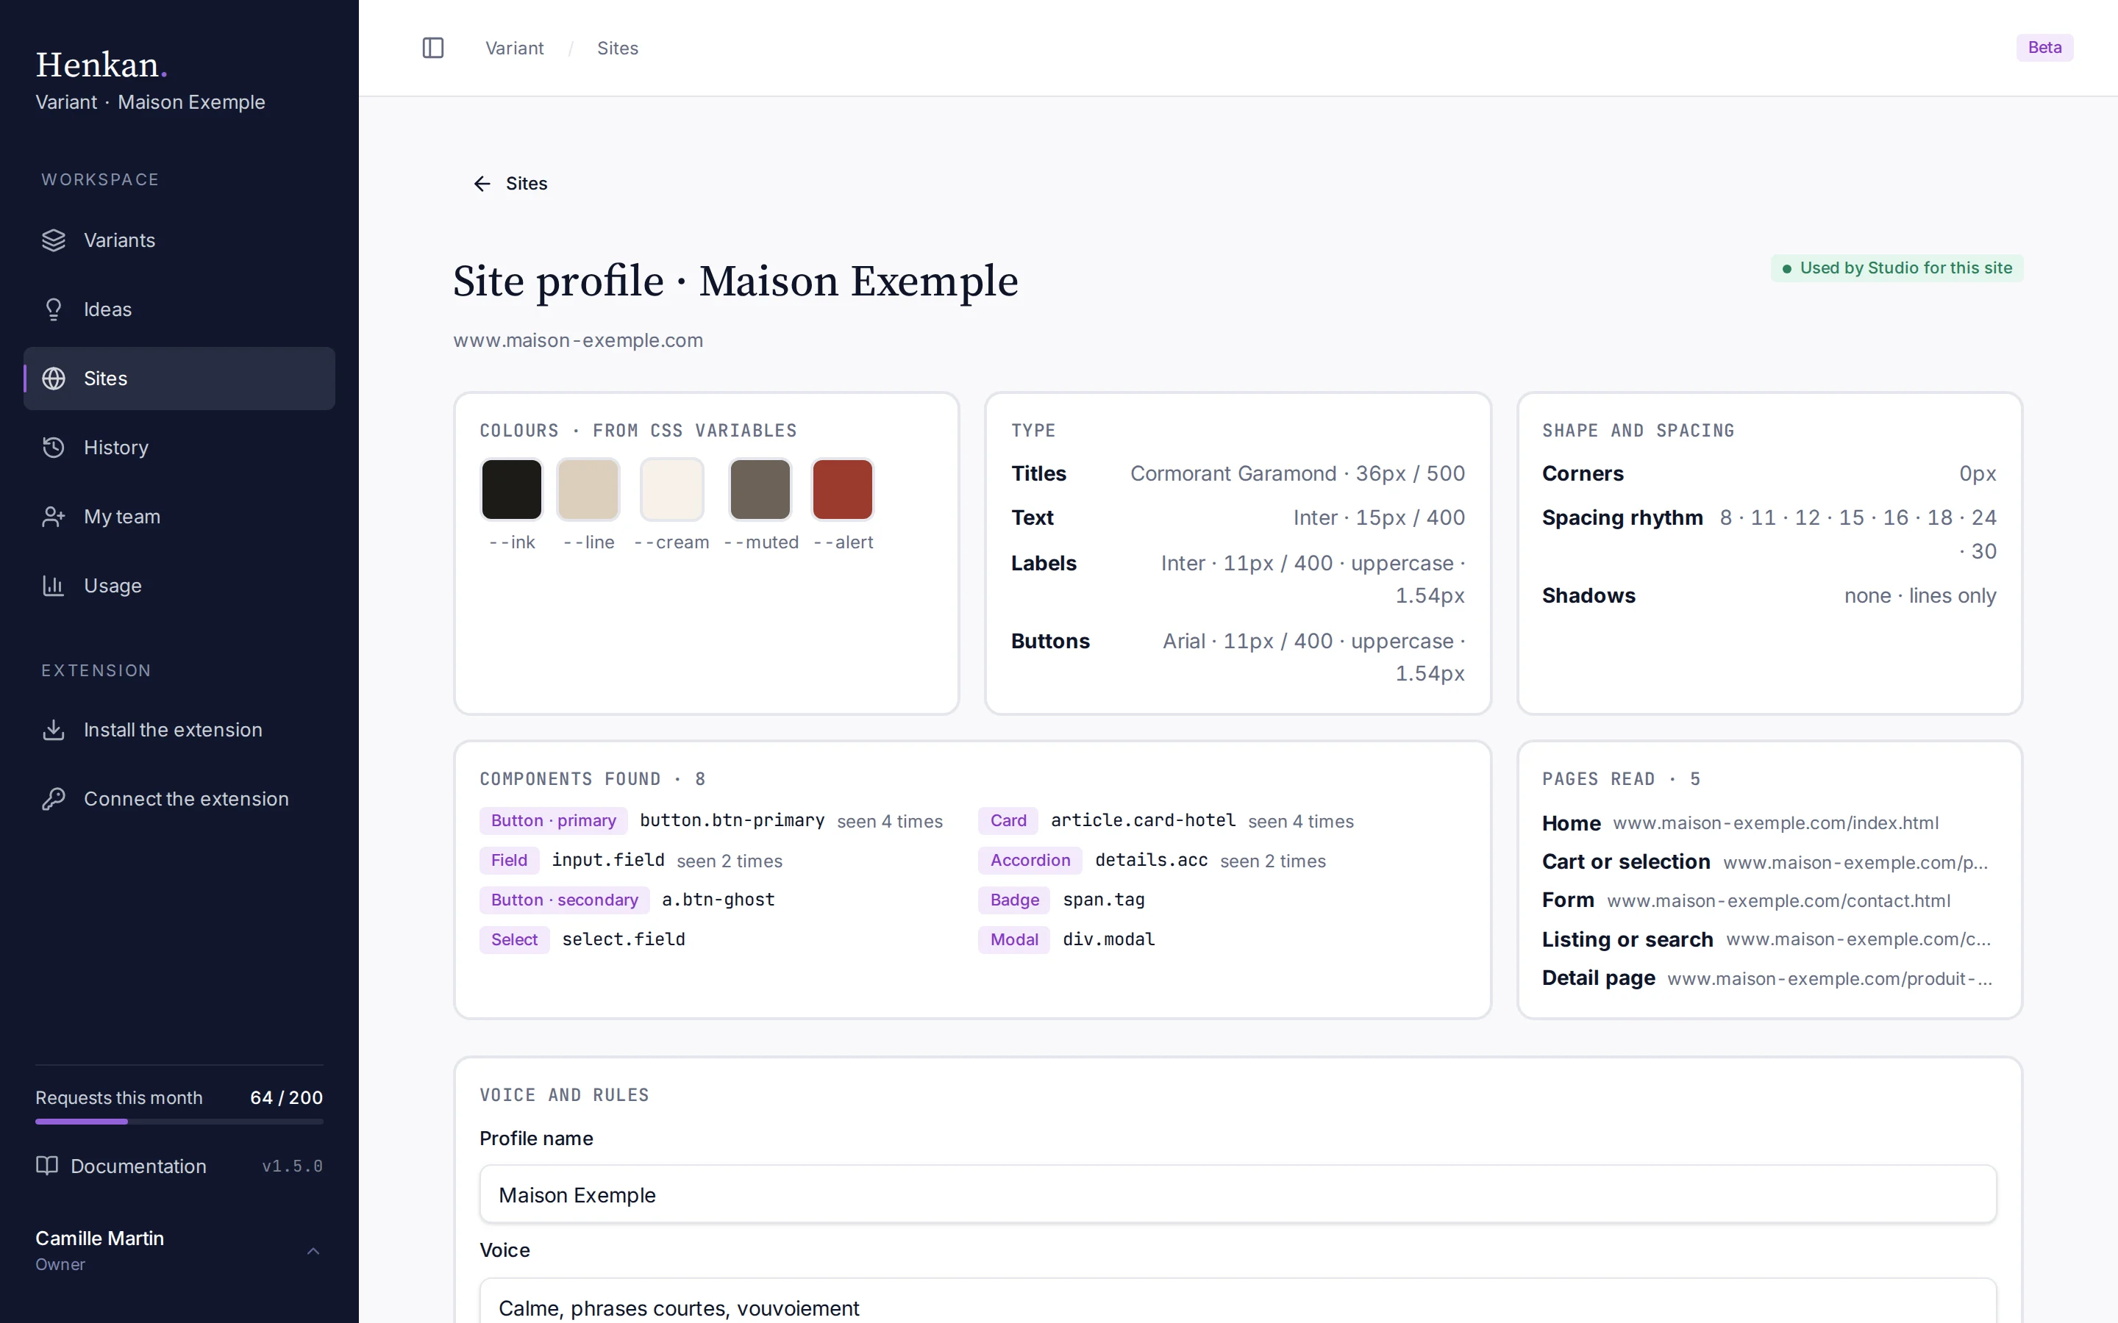Click the Requests this month progress bar

tap(179, 1122)
